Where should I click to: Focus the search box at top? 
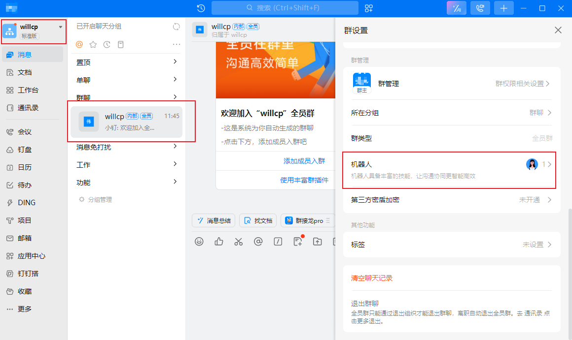pyautogui.click(x=285, y=8)
